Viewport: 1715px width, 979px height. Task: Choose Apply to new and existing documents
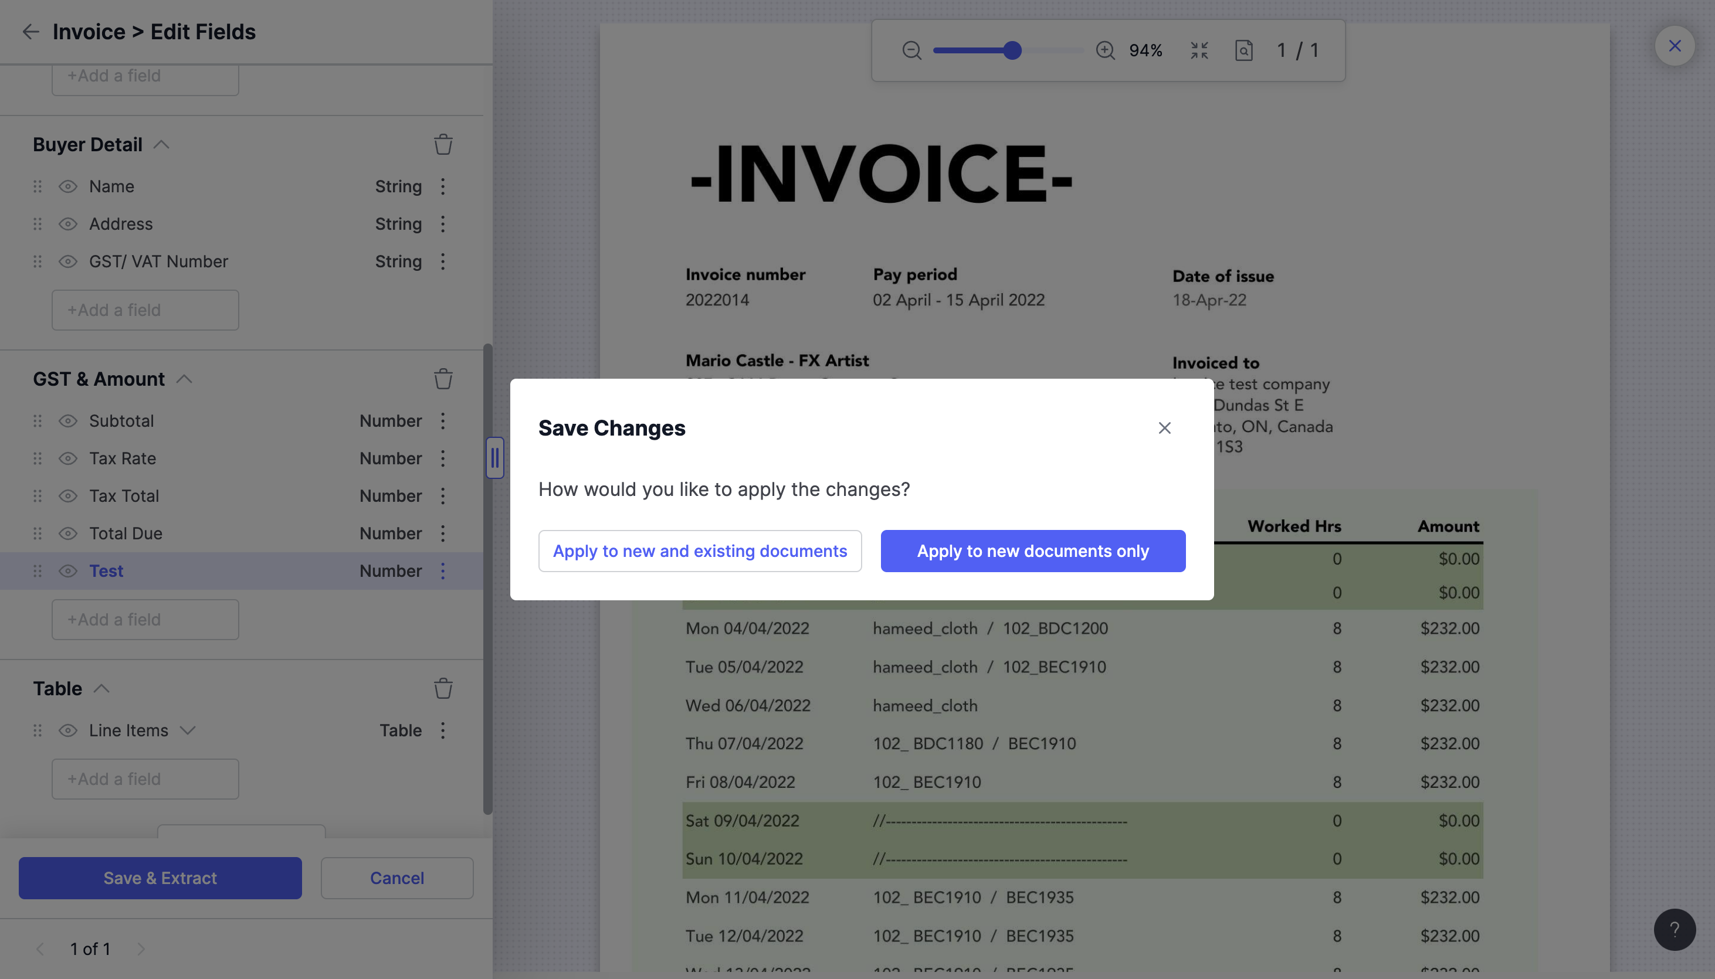click(x=700, y=552)
